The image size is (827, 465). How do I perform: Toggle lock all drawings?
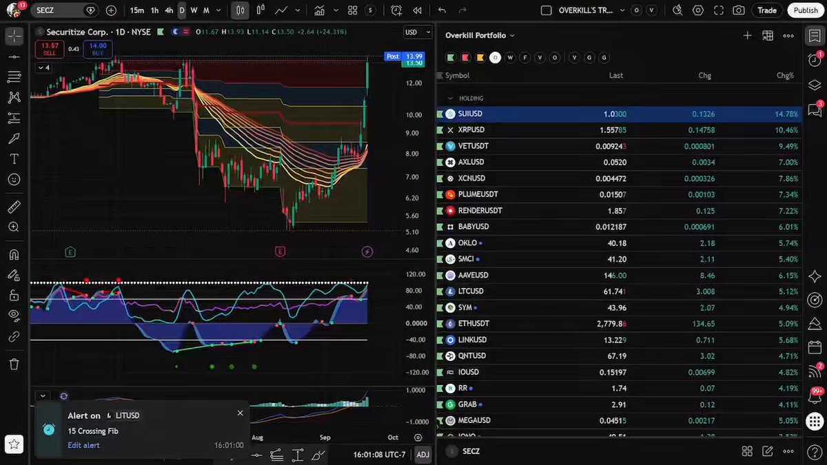(x=14, y=296)
